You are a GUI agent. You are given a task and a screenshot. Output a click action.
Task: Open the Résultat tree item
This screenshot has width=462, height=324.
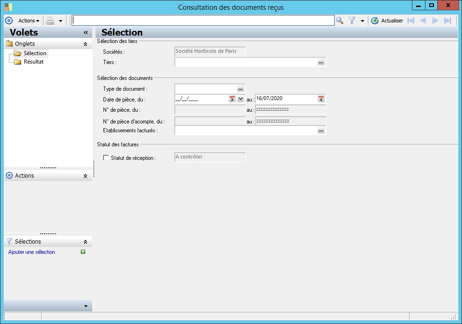coord(34,62)
